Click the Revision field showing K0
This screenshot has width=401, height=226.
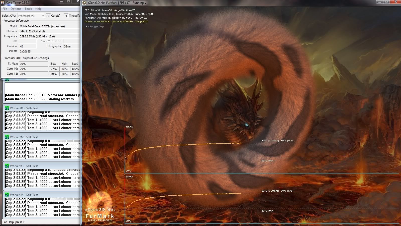(x=28, y=46)
